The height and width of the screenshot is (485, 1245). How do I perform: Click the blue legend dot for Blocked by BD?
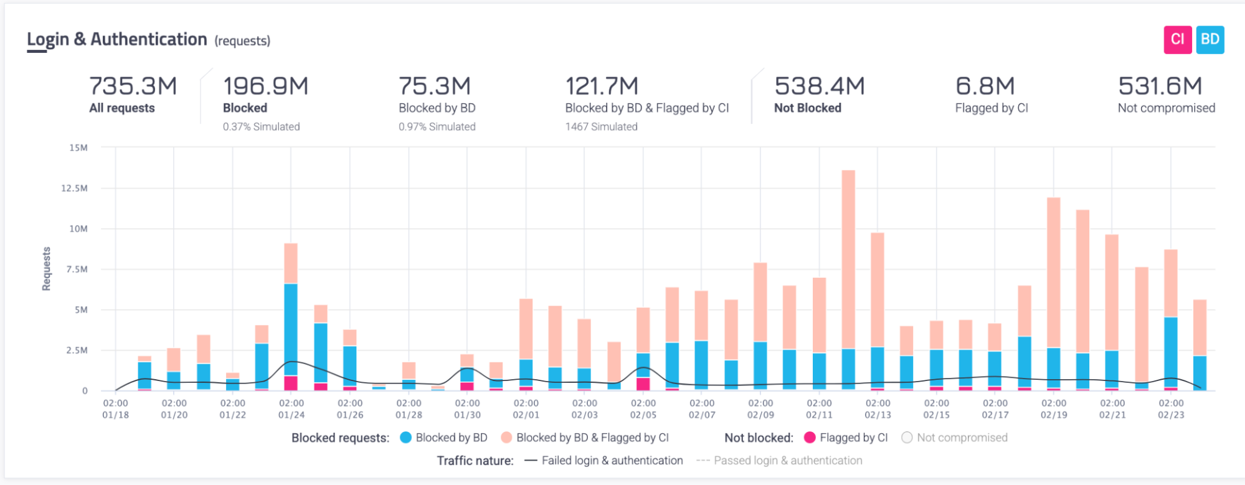click(x=405, y=438)
